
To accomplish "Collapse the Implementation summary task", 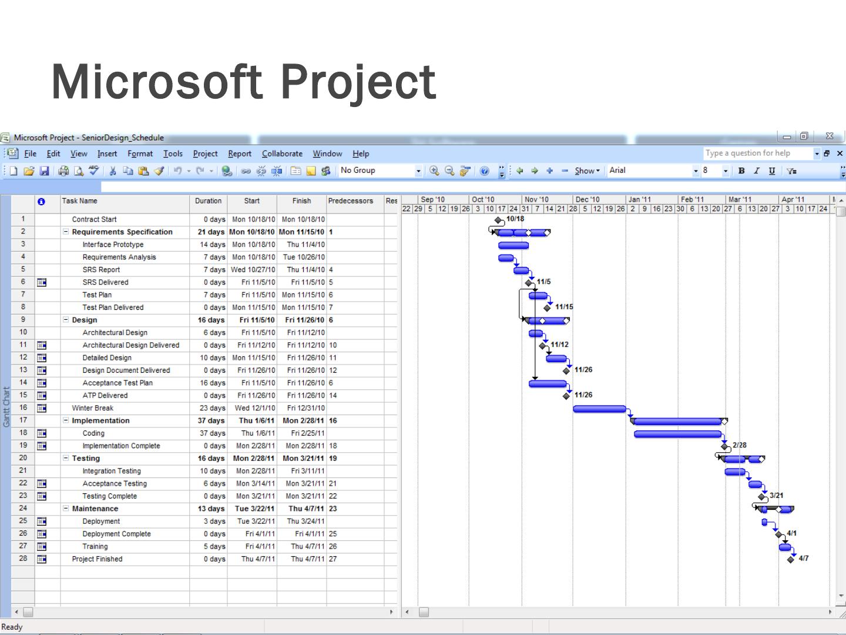I will (66, 421).
